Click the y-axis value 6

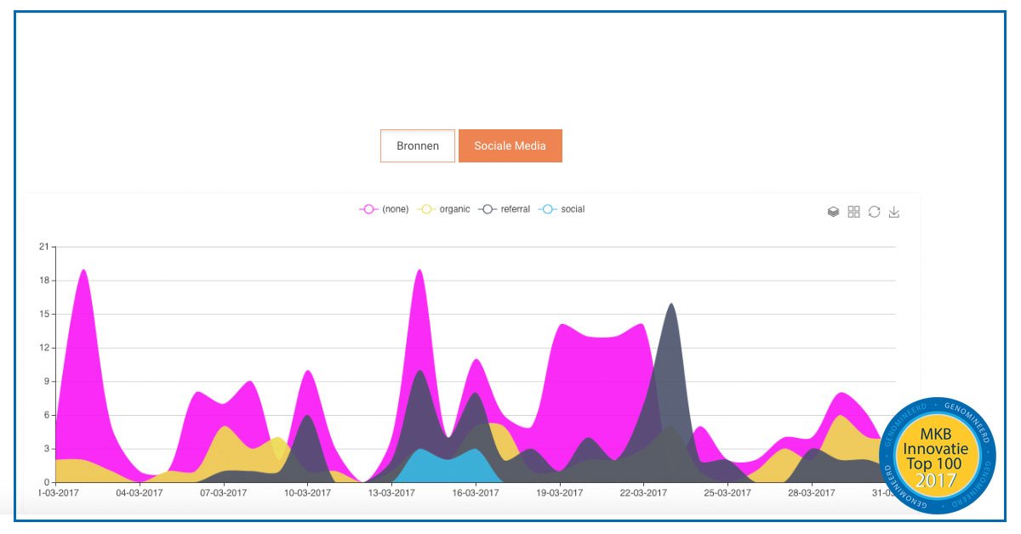(47, 415)
